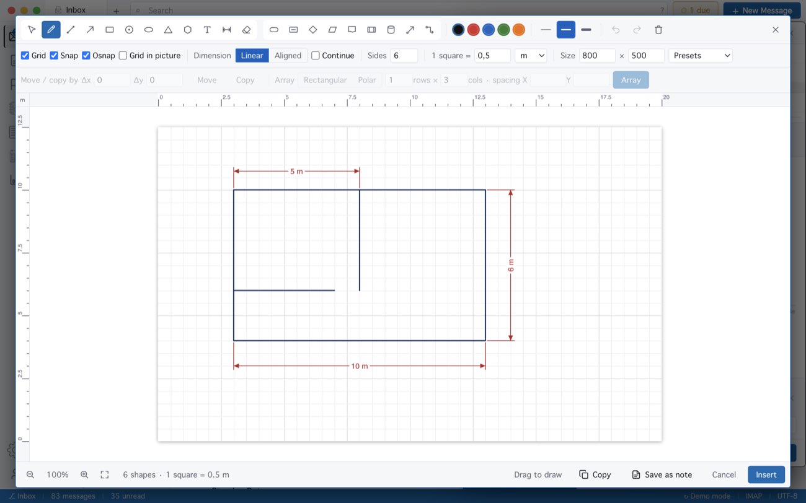Open New Message in mail window

[x=761, y=10]
